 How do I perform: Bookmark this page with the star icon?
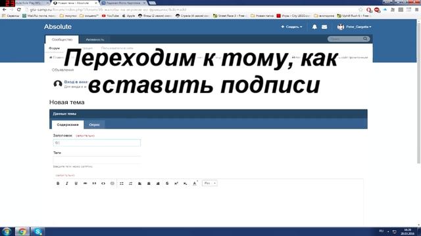click(360, 10)
